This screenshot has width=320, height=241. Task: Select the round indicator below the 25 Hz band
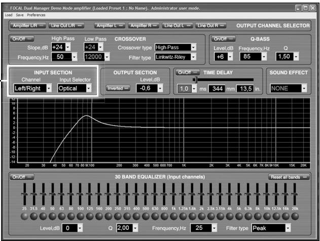[x=24, y=216]
